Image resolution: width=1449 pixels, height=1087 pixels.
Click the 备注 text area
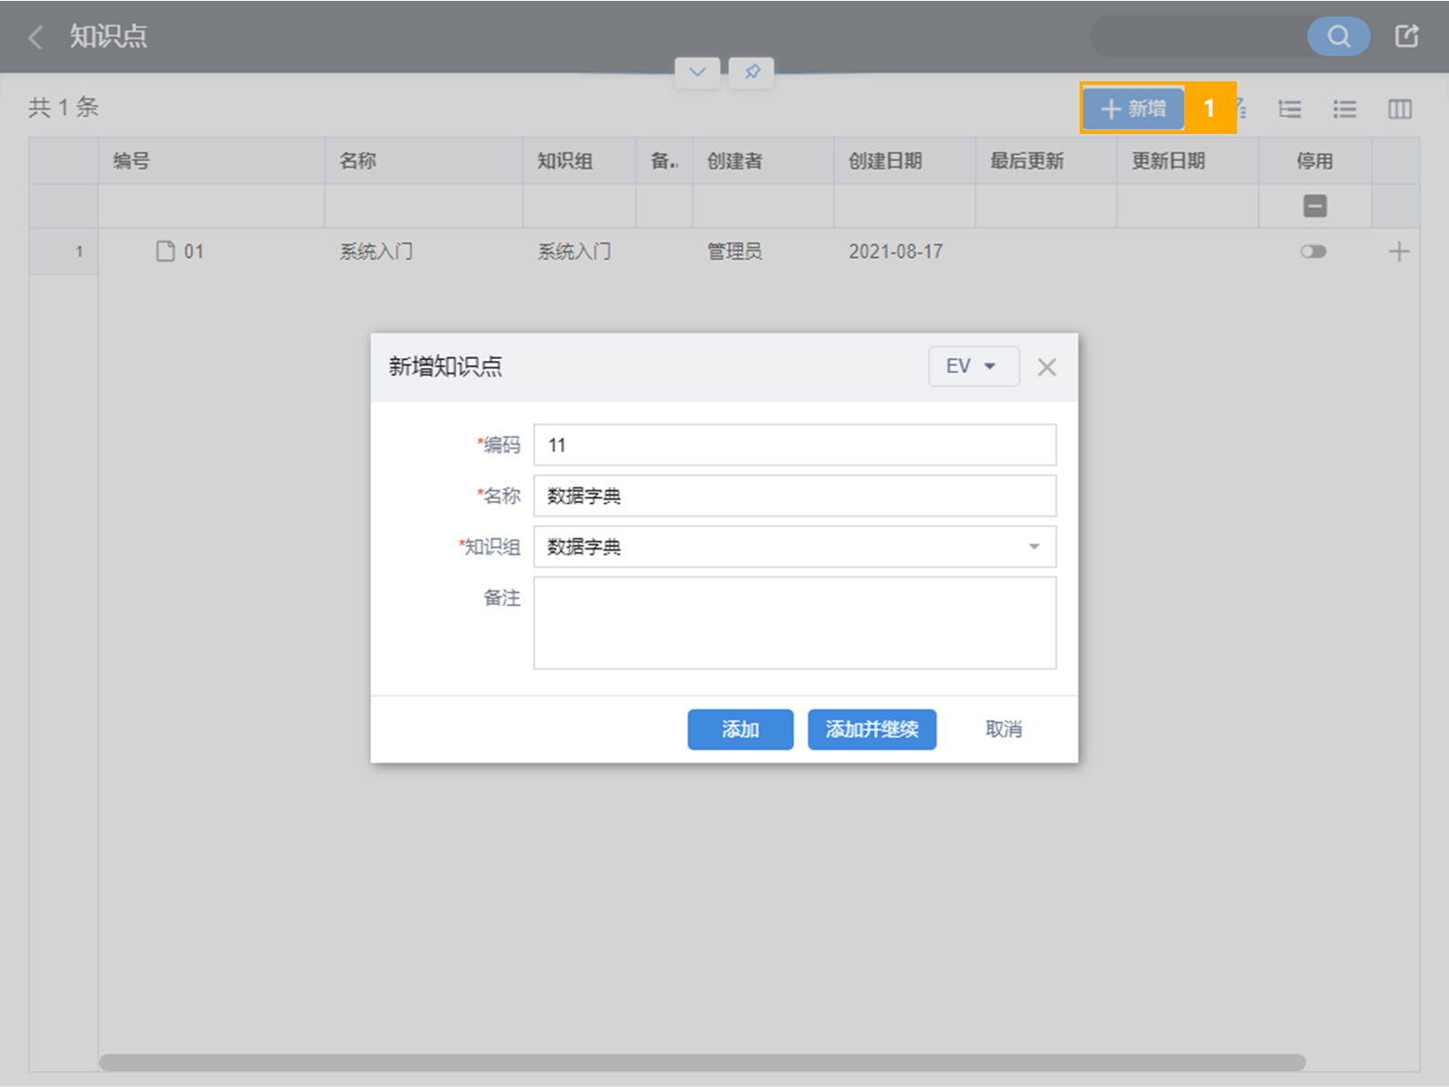point(795,623)
